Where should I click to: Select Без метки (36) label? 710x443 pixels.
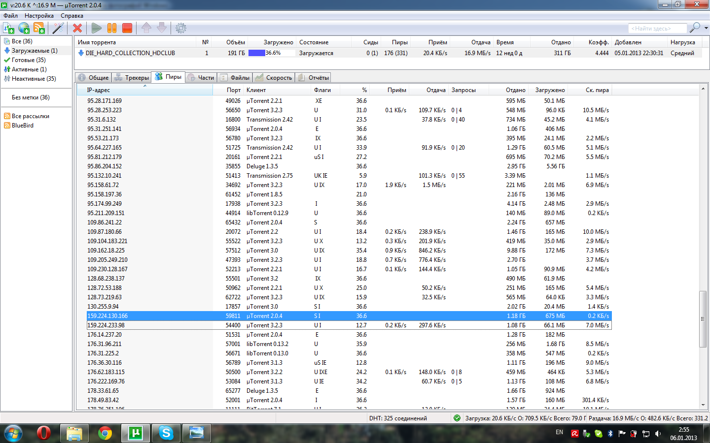click(x=31, y=97)
